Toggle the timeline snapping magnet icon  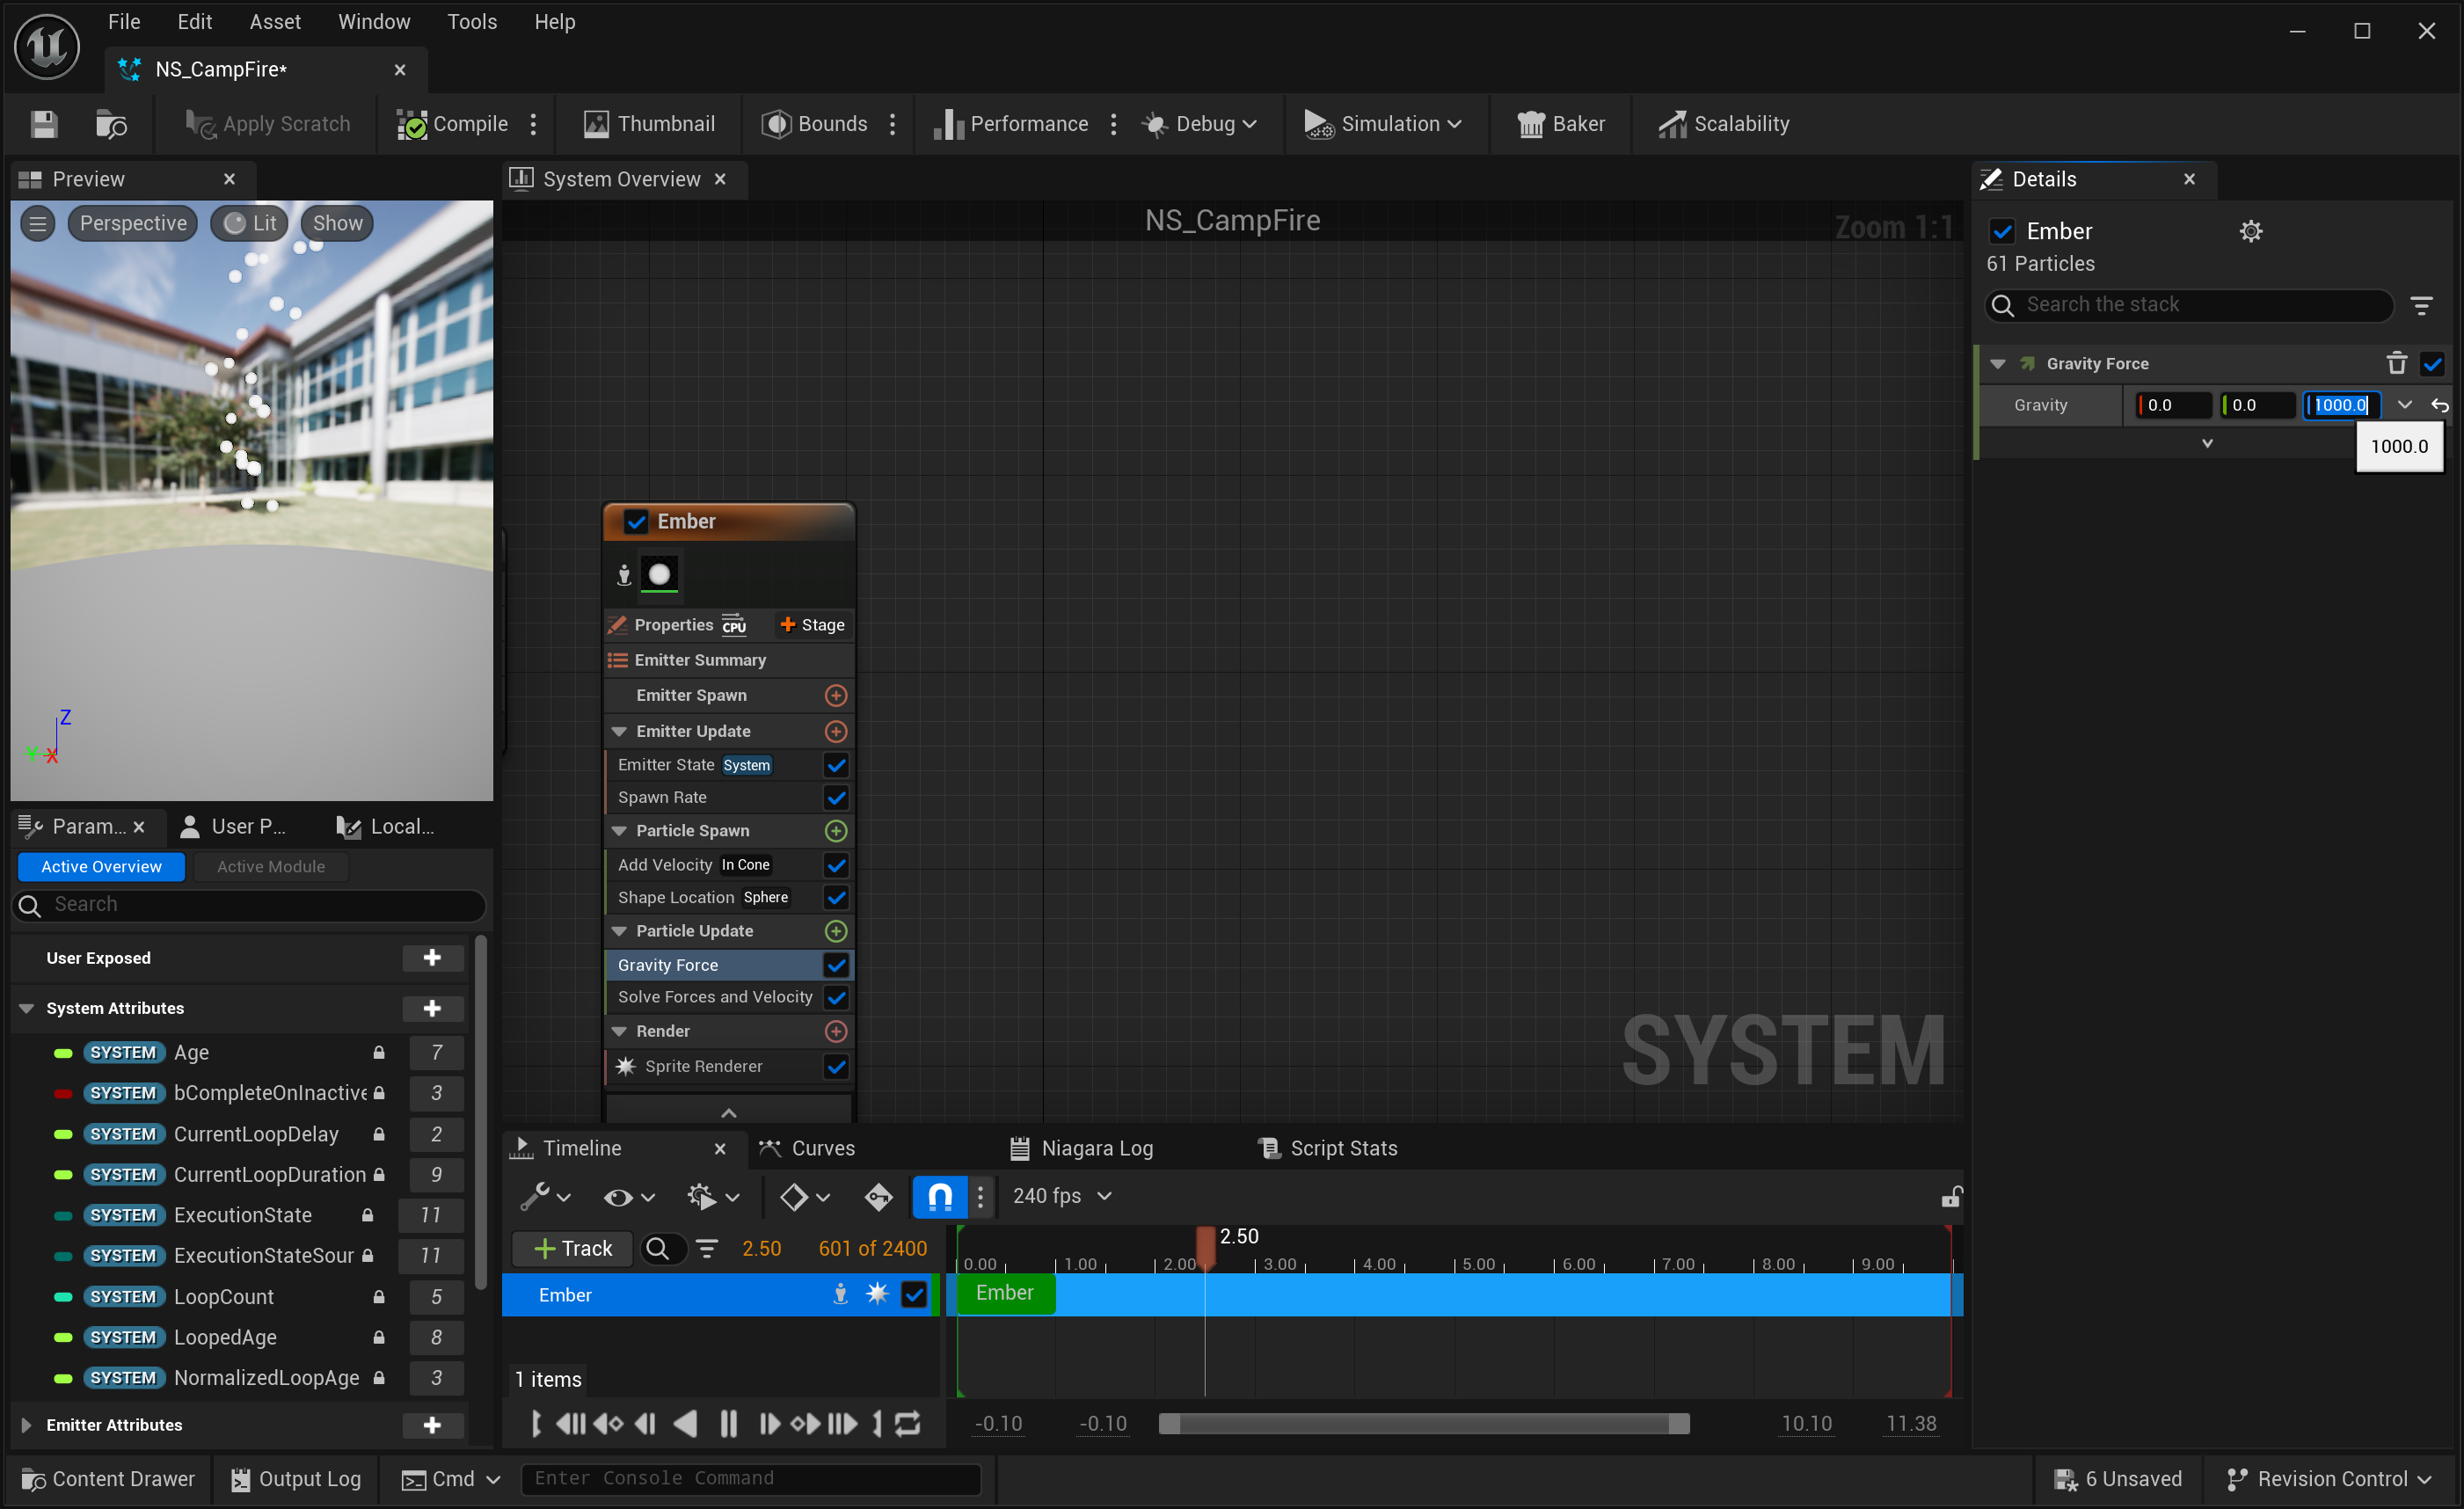(939, 1196)
